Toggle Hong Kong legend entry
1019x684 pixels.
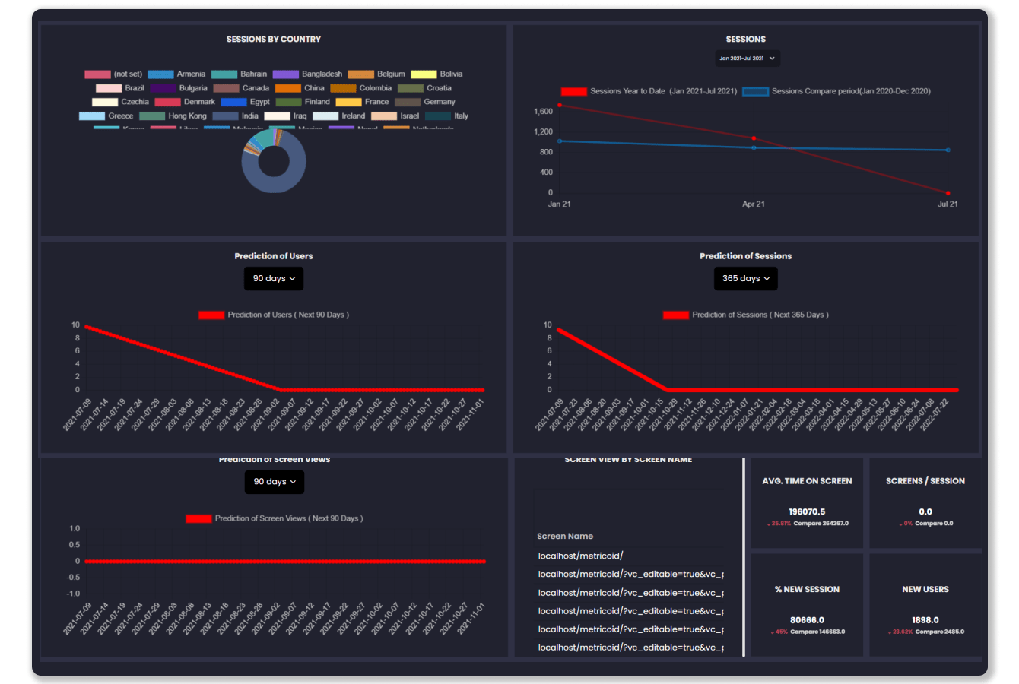pyautogui.click(x=173, y=116)
